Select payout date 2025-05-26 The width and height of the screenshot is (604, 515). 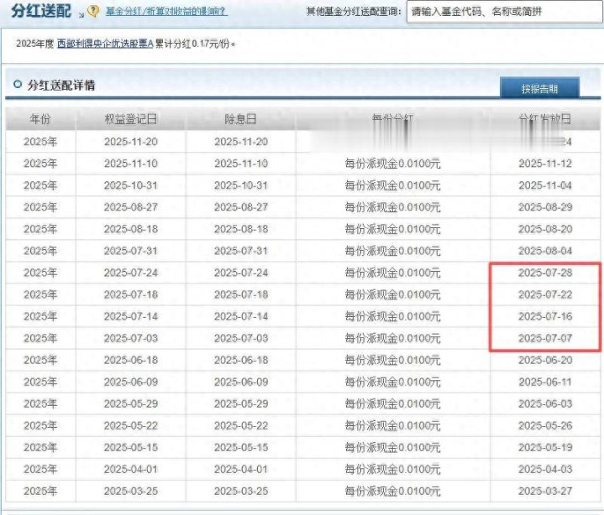tap(545, 426)
